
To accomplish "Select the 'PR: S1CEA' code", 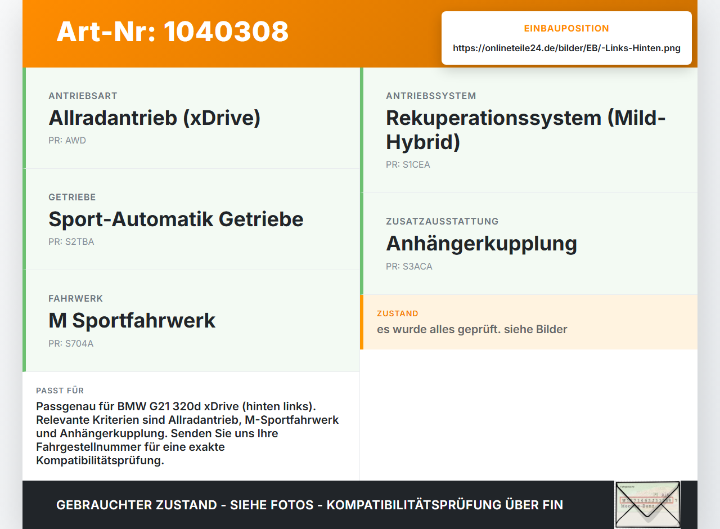I will coord(408,164).
